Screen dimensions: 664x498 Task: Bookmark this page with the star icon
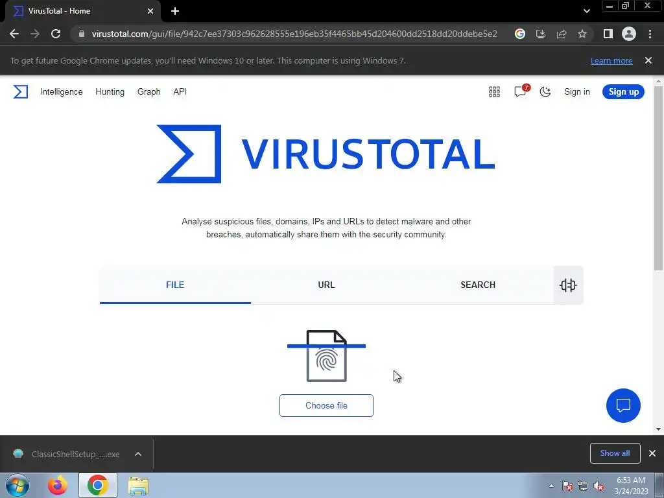pyautogui.click(x=582, y=34)
